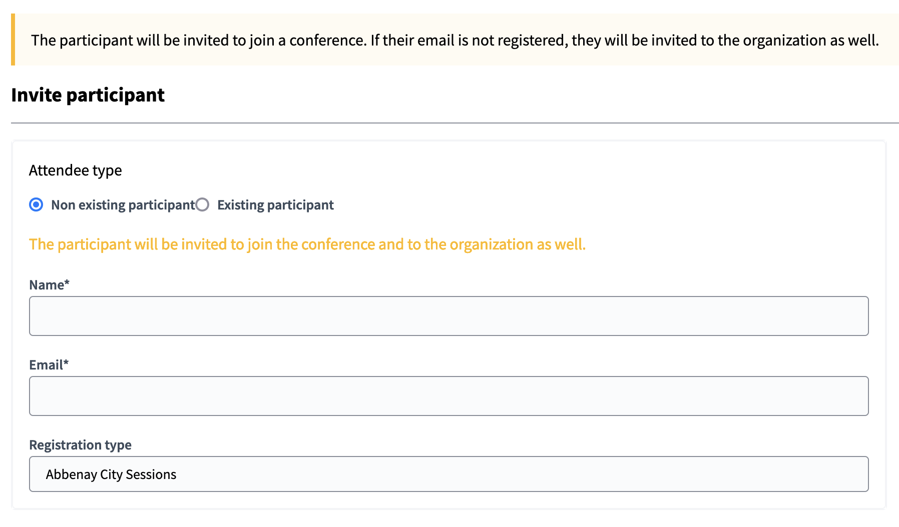Click the Existing participant label text
The image size is (899, 527).
275,204
